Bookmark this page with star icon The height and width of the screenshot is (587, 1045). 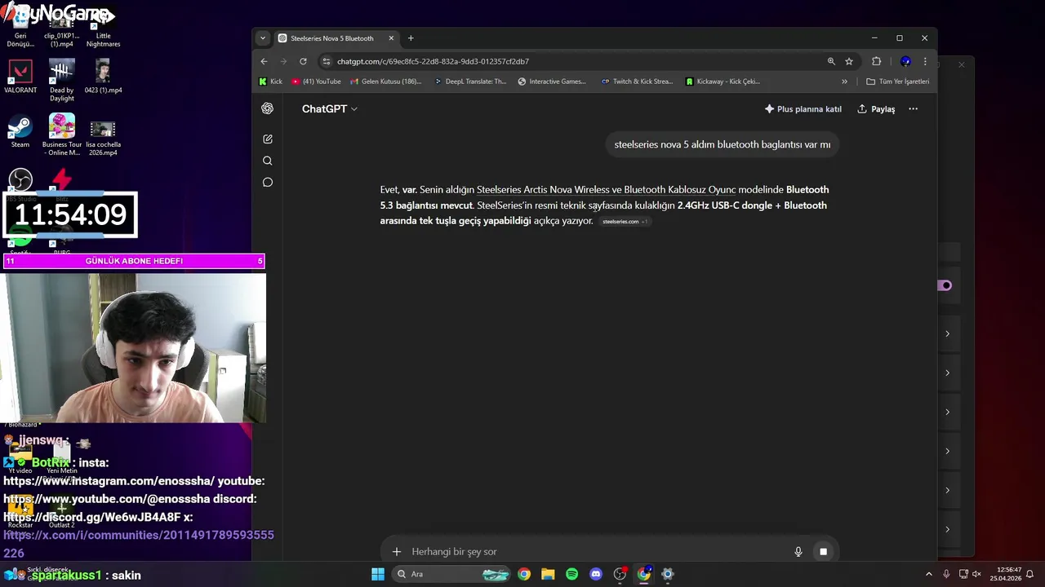tap(849, 61)
